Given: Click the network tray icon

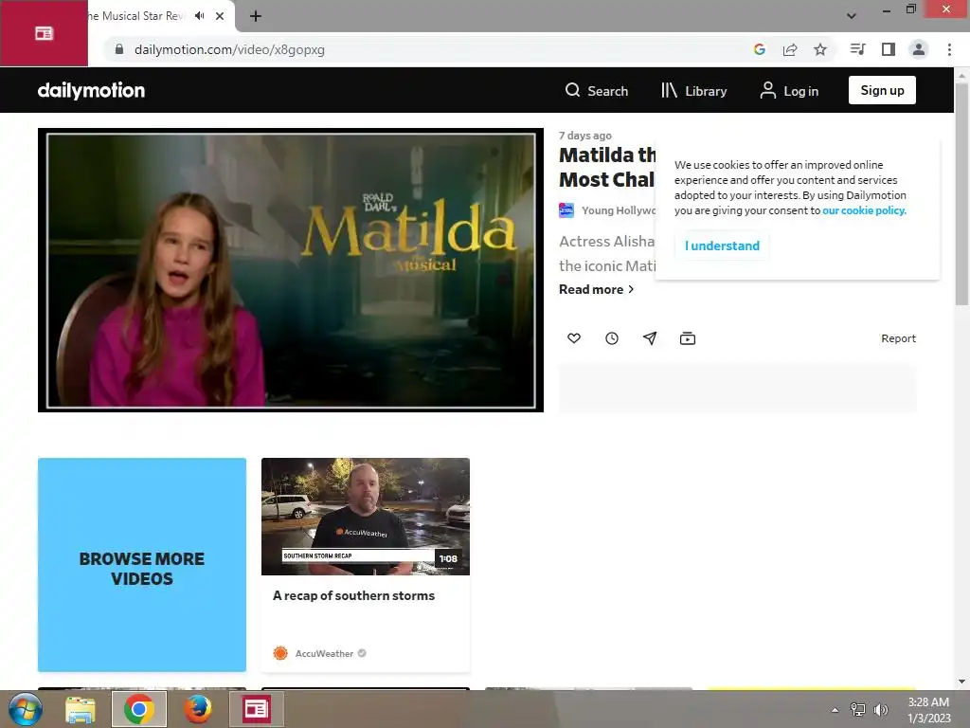Looking at the screenshot, I should 858,709.
